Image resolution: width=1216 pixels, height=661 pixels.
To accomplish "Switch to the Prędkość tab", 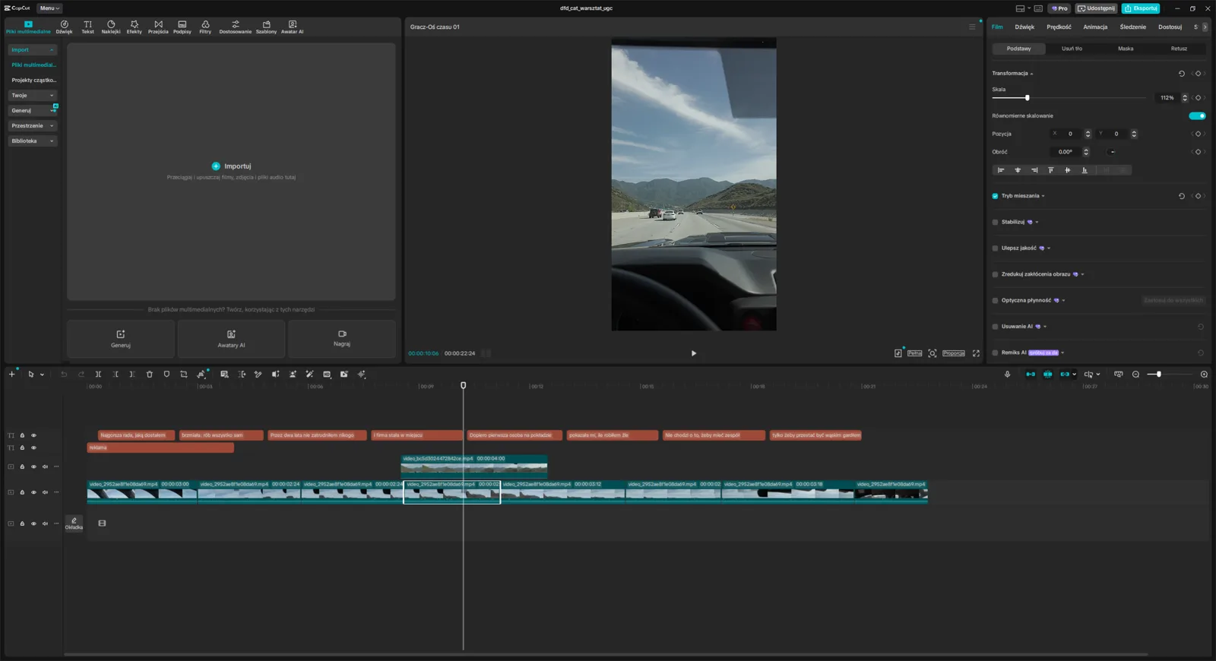I will click(x=1059, y=27).
